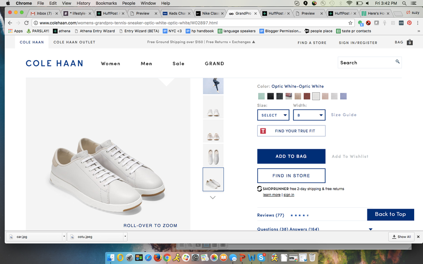Screen dimensions: 423x264
Task: Open Spotlight search in the menu bar
Action: [404, 3]
